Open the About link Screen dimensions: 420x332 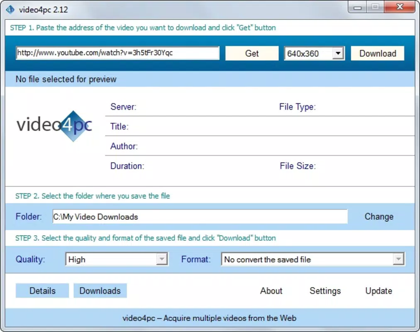(271, 291)
